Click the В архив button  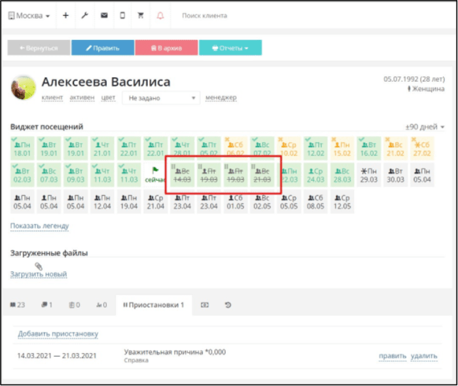point(166,48)
